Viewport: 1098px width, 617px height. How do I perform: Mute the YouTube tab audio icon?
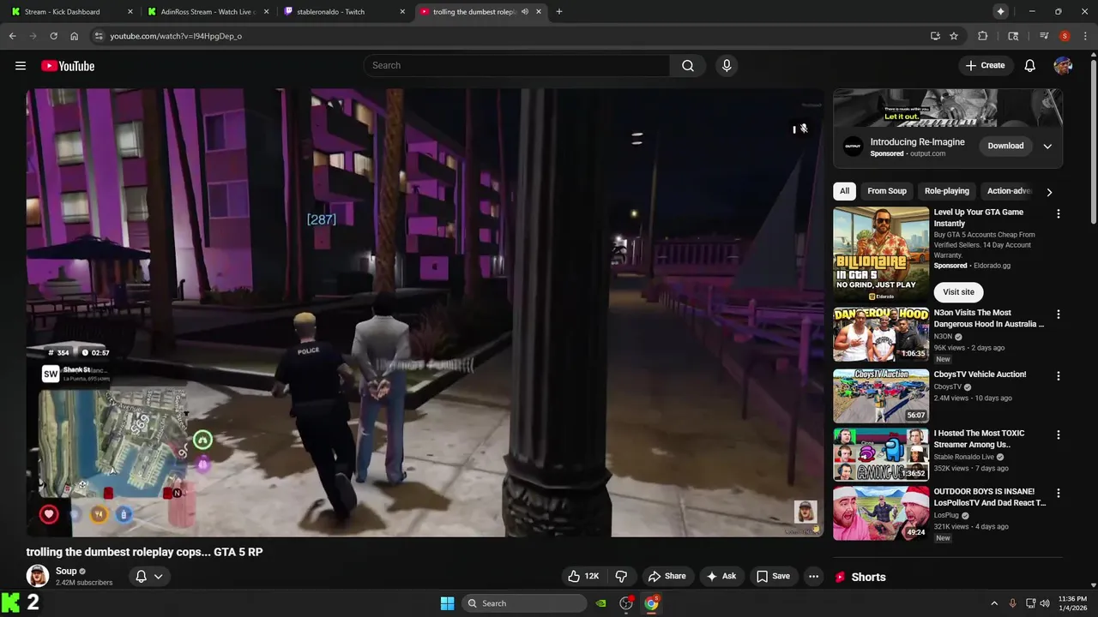click(x=524, y=12)
